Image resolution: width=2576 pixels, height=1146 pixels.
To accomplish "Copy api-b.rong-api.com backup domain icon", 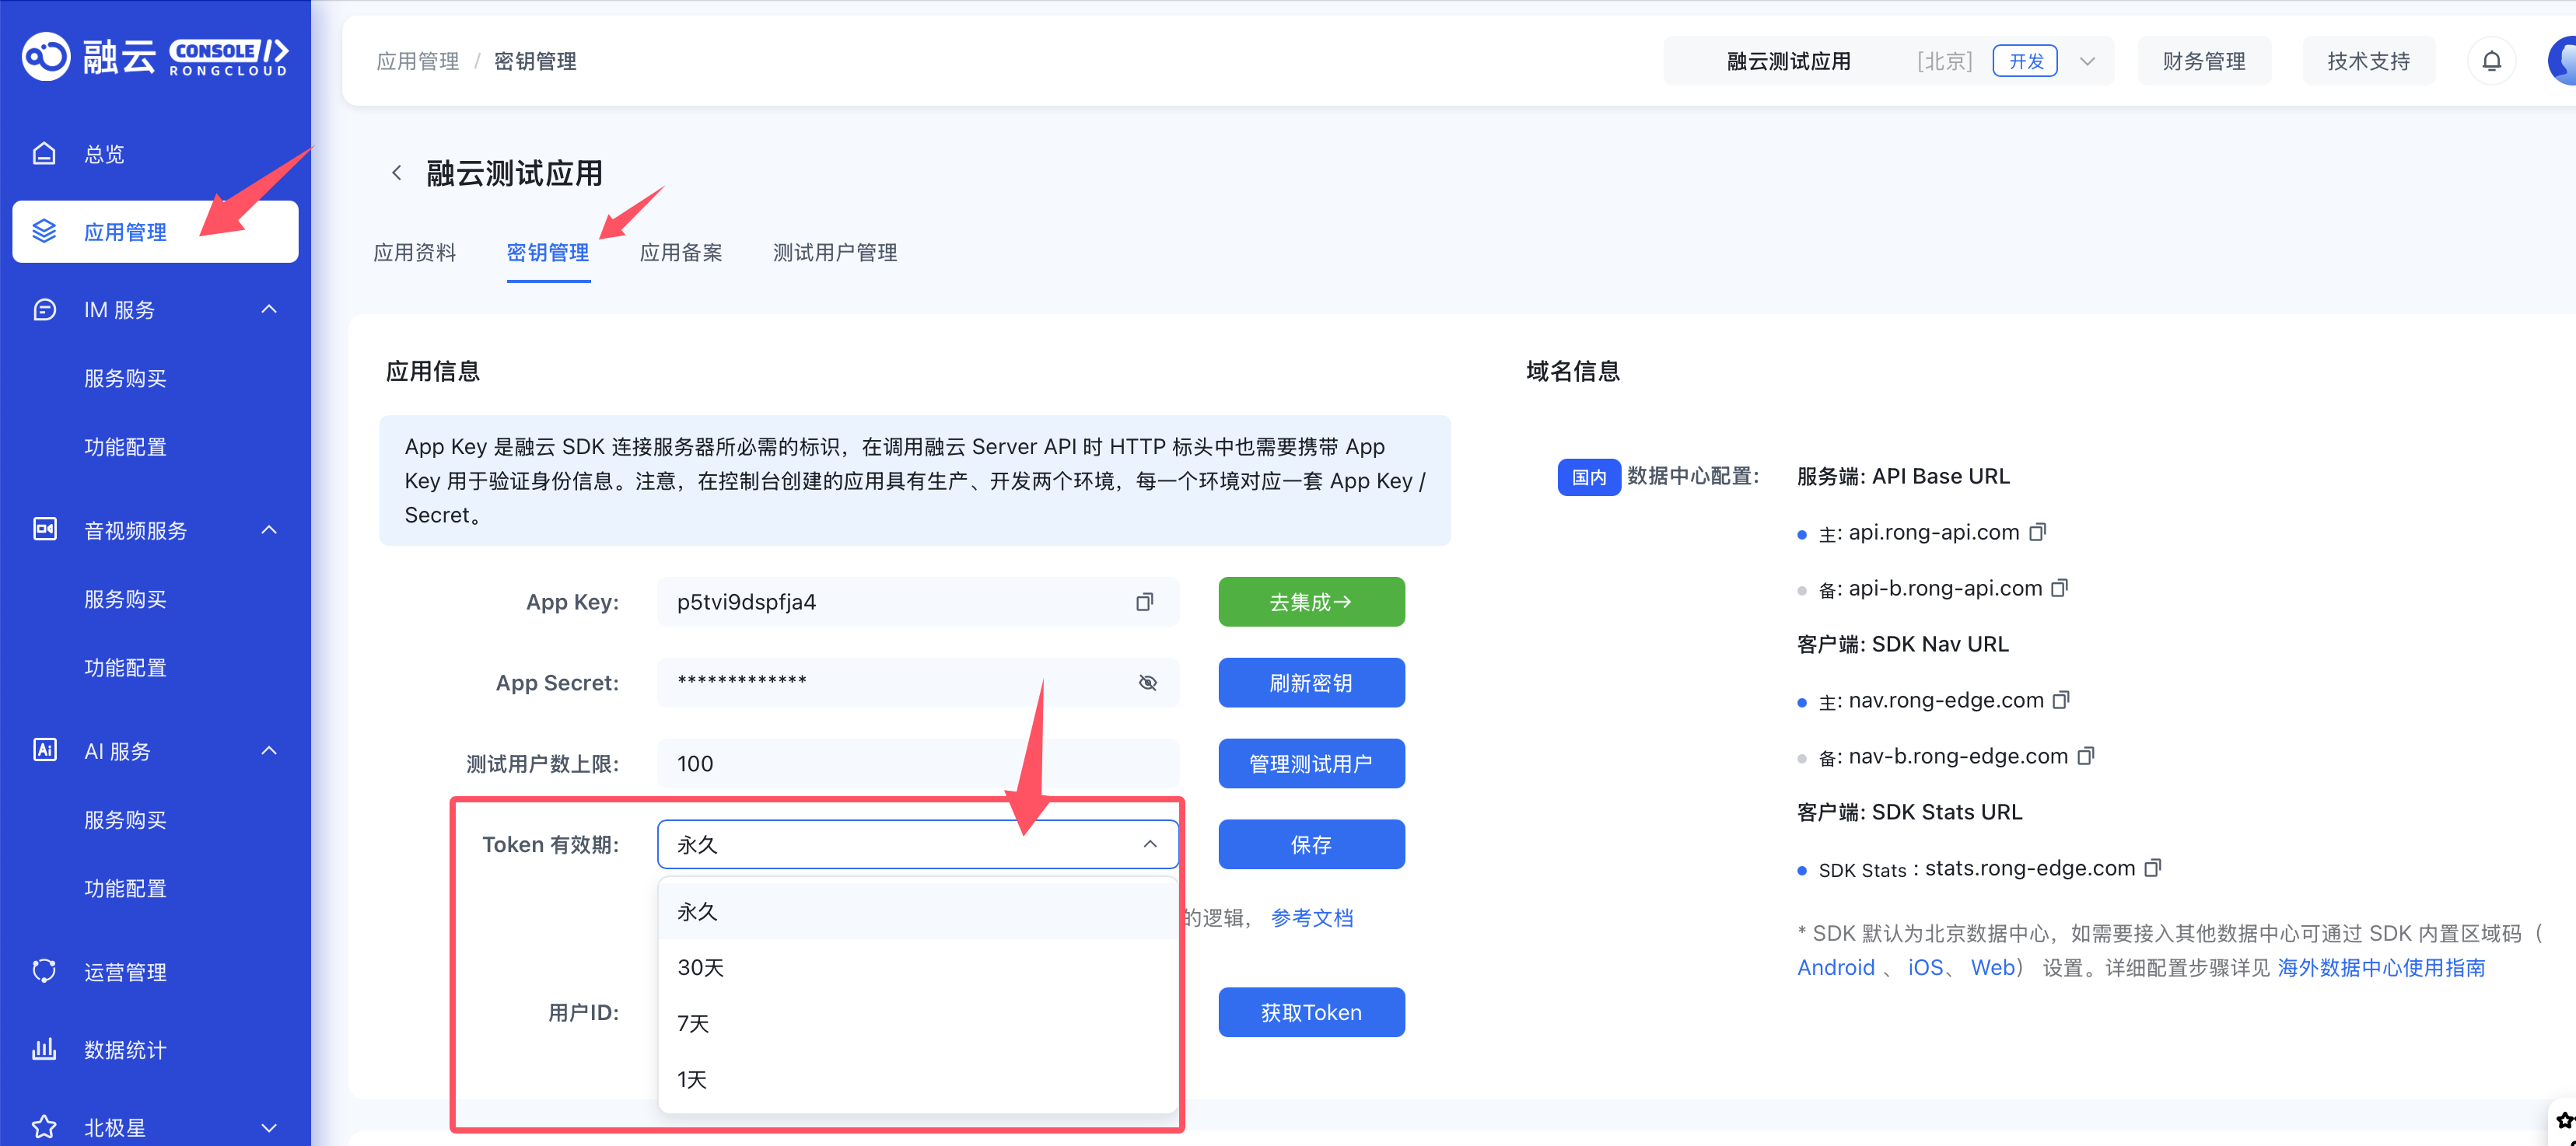I will [2059, 588].
